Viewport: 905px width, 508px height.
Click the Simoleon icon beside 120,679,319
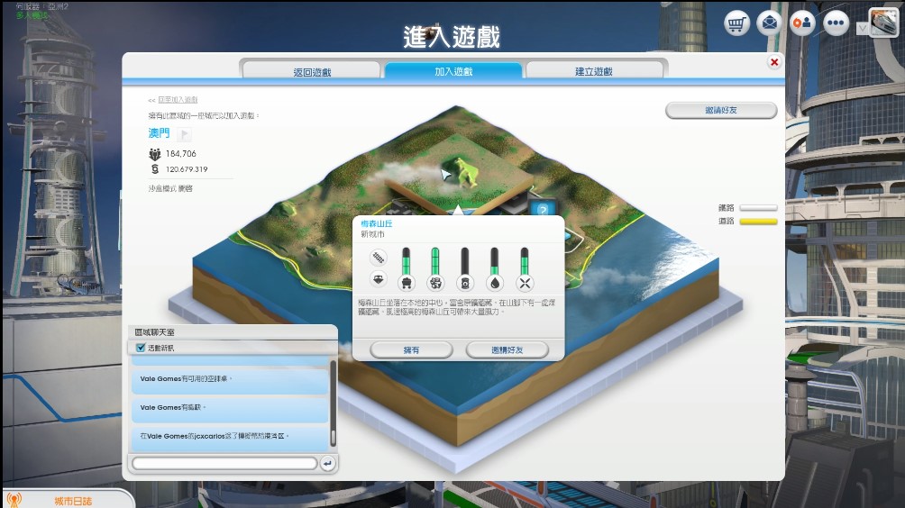[x=155, y=169]
